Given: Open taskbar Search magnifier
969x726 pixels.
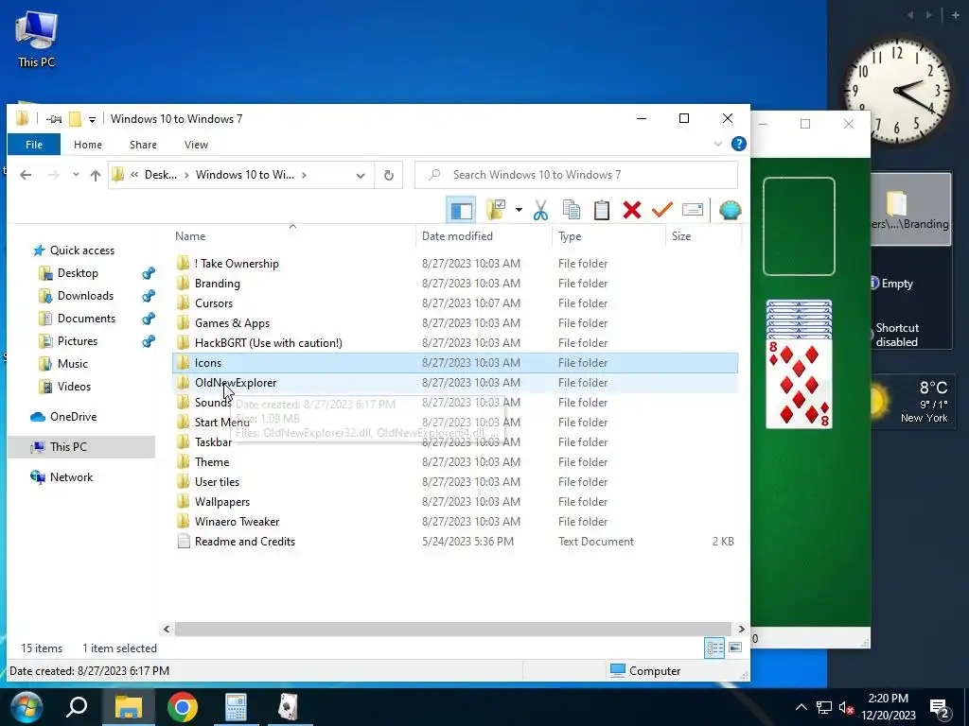Looking at the screenshot, I should click(78, 707).
